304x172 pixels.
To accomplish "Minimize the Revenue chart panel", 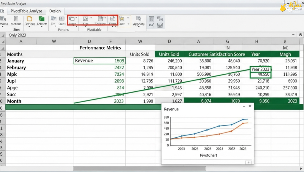I will pyautogui.click(x=244, y=106).
